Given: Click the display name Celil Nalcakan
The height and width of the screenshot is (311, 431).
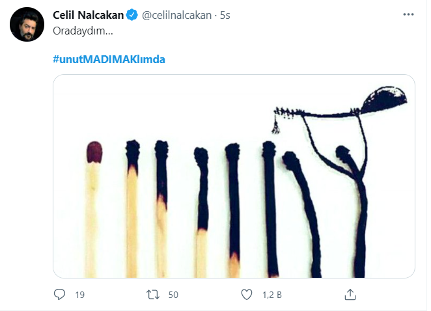Looking at the screenshot, I should 87,16.
